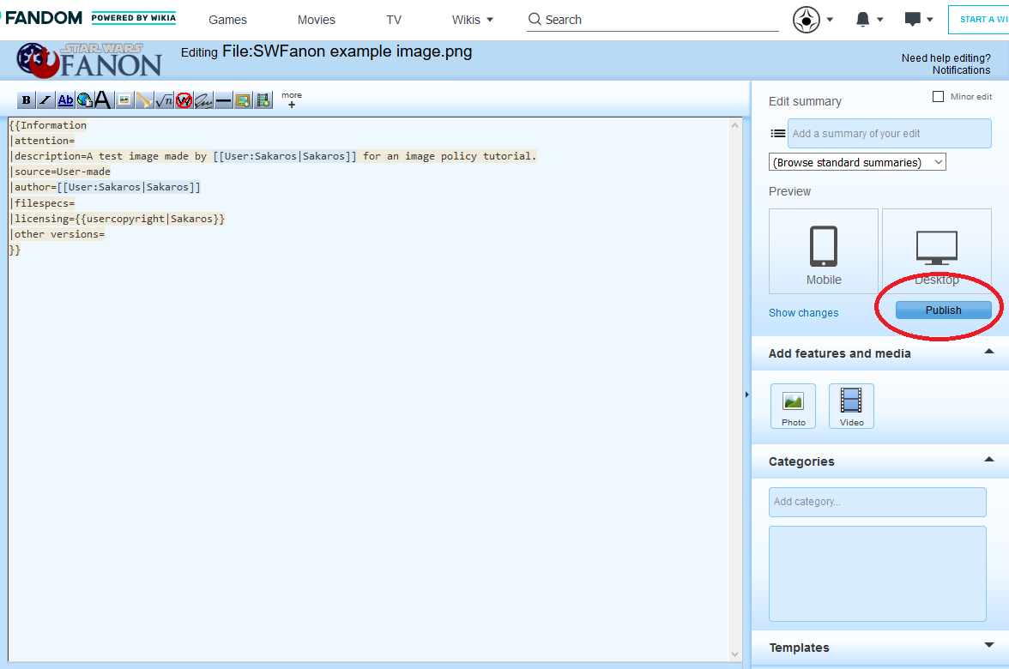Focus the edit summary field

[889, 133]
